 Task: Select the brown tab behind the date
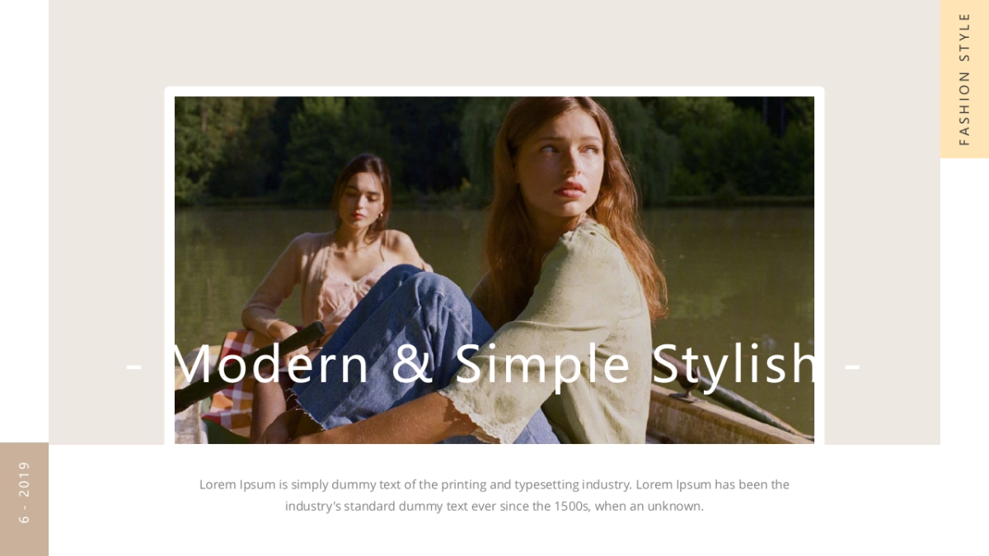click(24, 499)
